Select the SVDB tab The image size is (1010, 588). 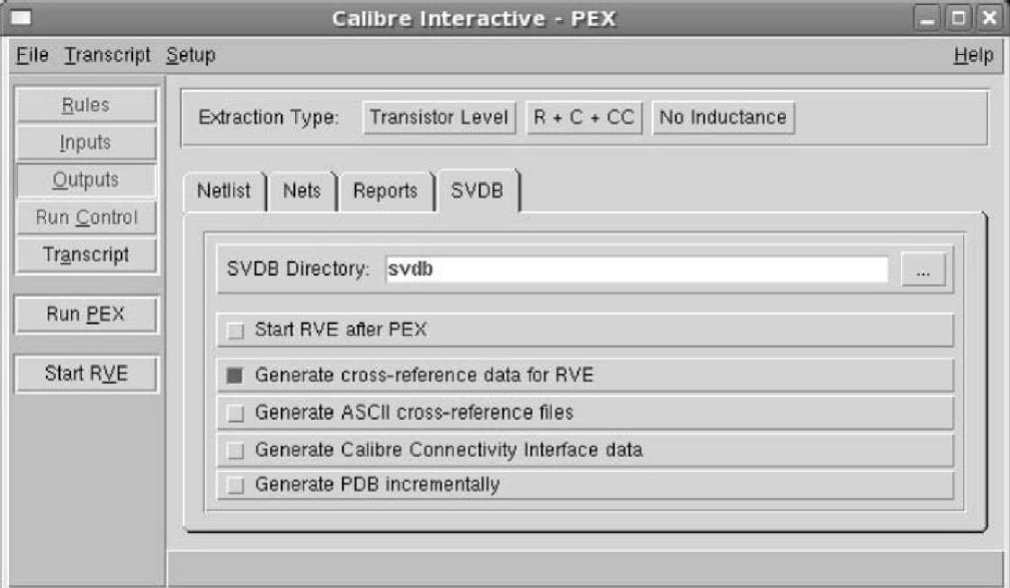477,191
